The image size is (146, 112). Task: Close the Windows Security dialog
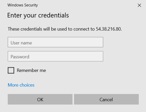[x=139, y=5]
